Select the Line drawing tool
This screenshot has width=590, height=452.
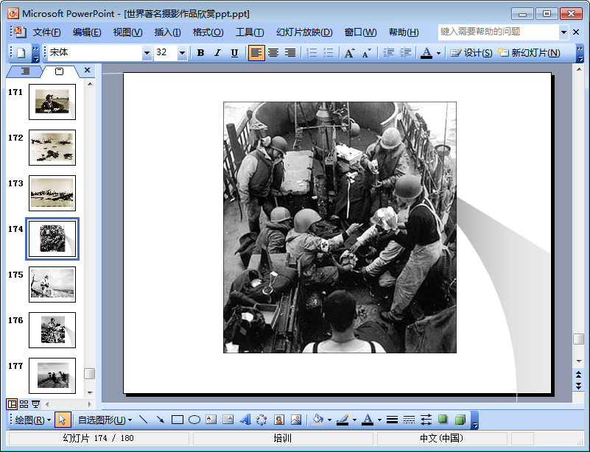143,420
